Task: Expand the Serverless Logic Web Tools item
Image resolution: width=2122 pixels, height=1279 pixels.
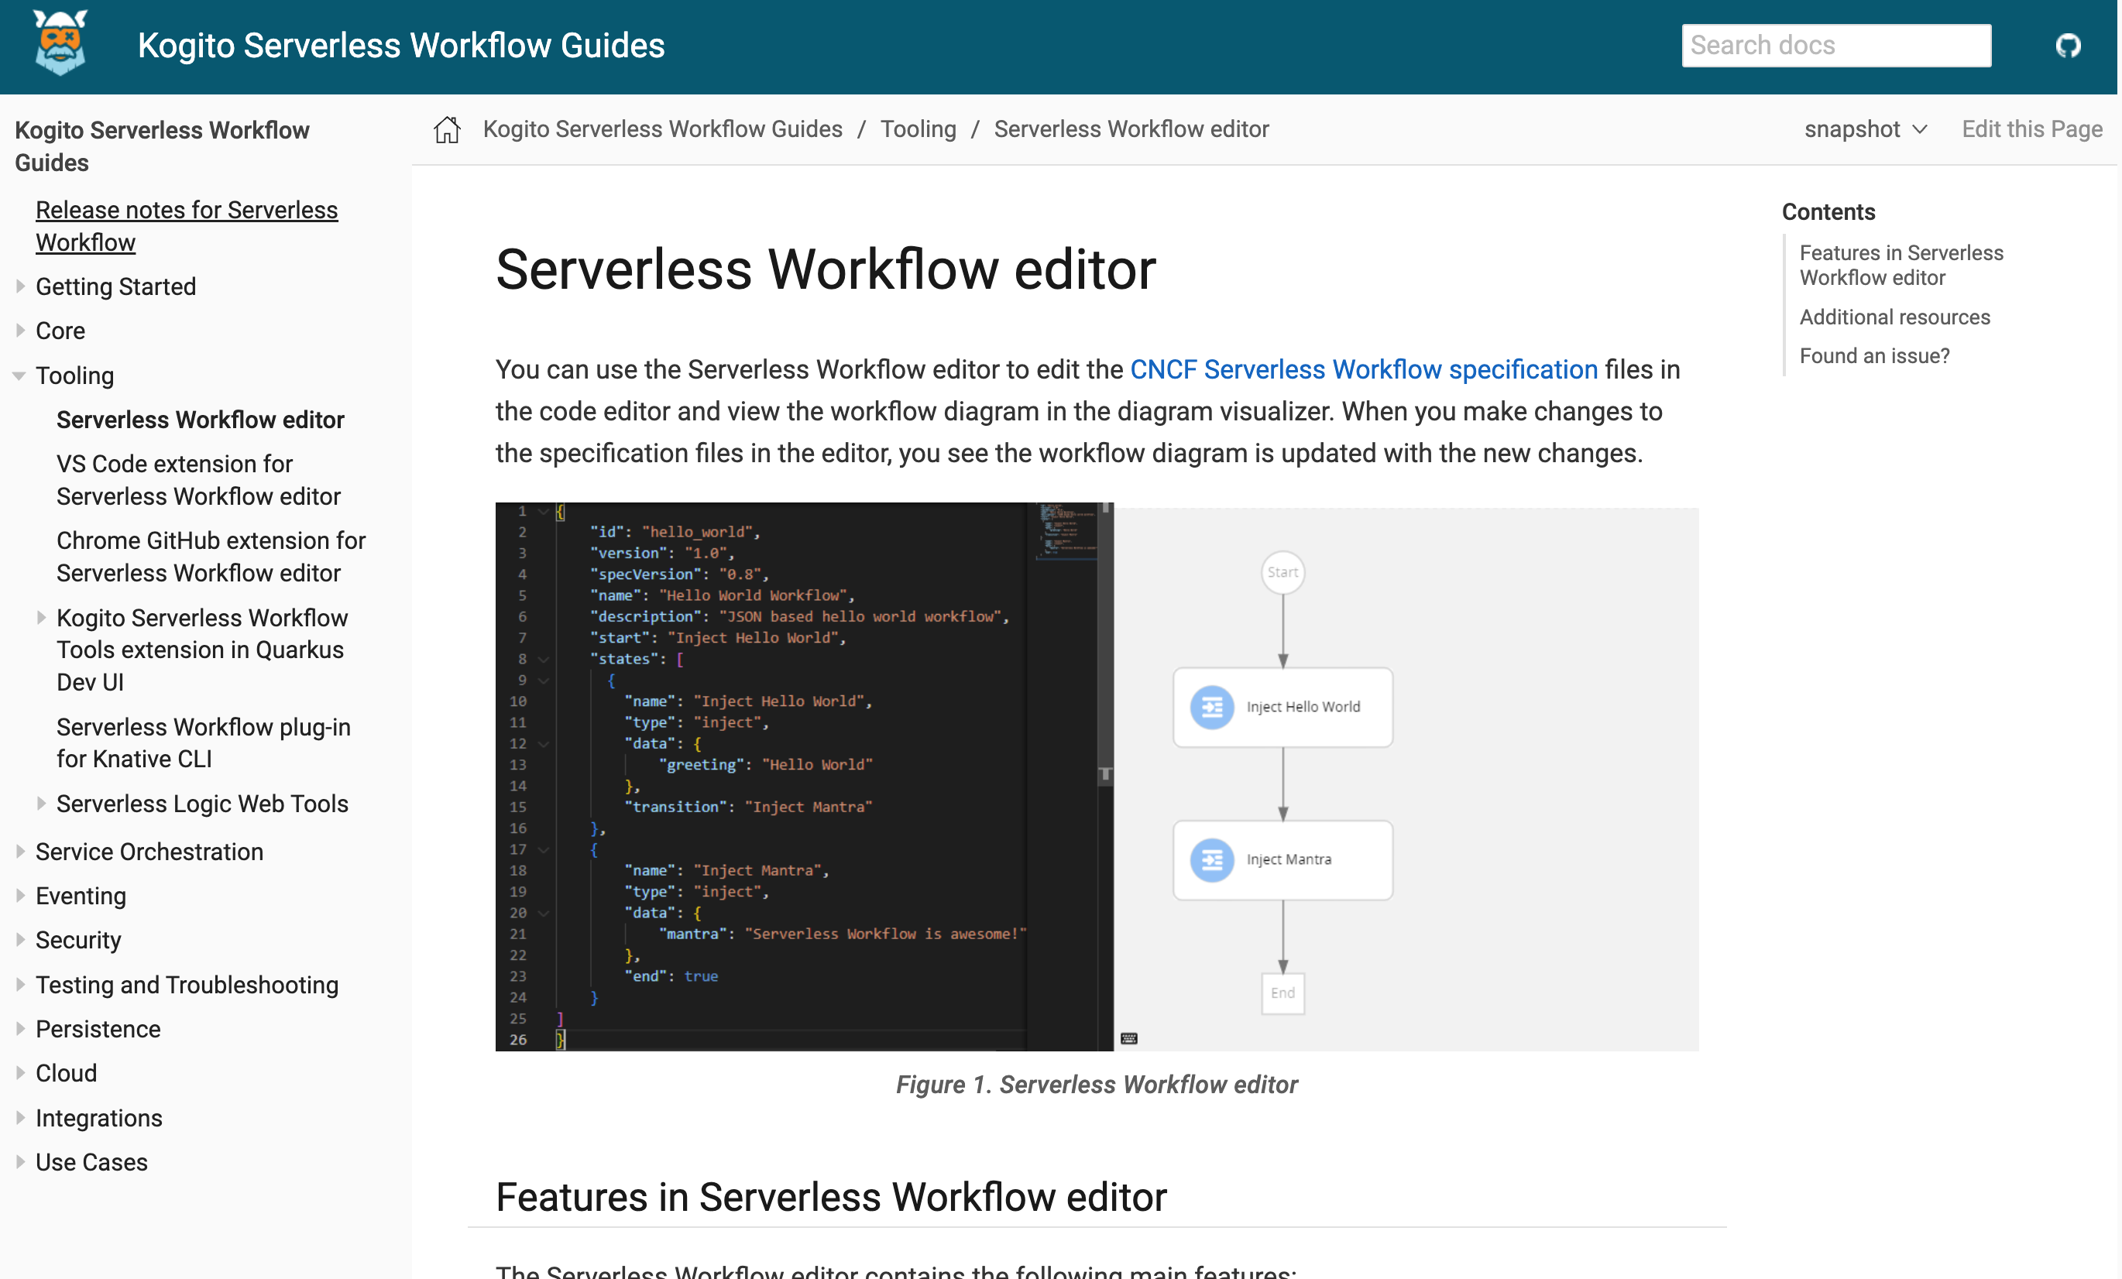Action: tap(40, 803)
